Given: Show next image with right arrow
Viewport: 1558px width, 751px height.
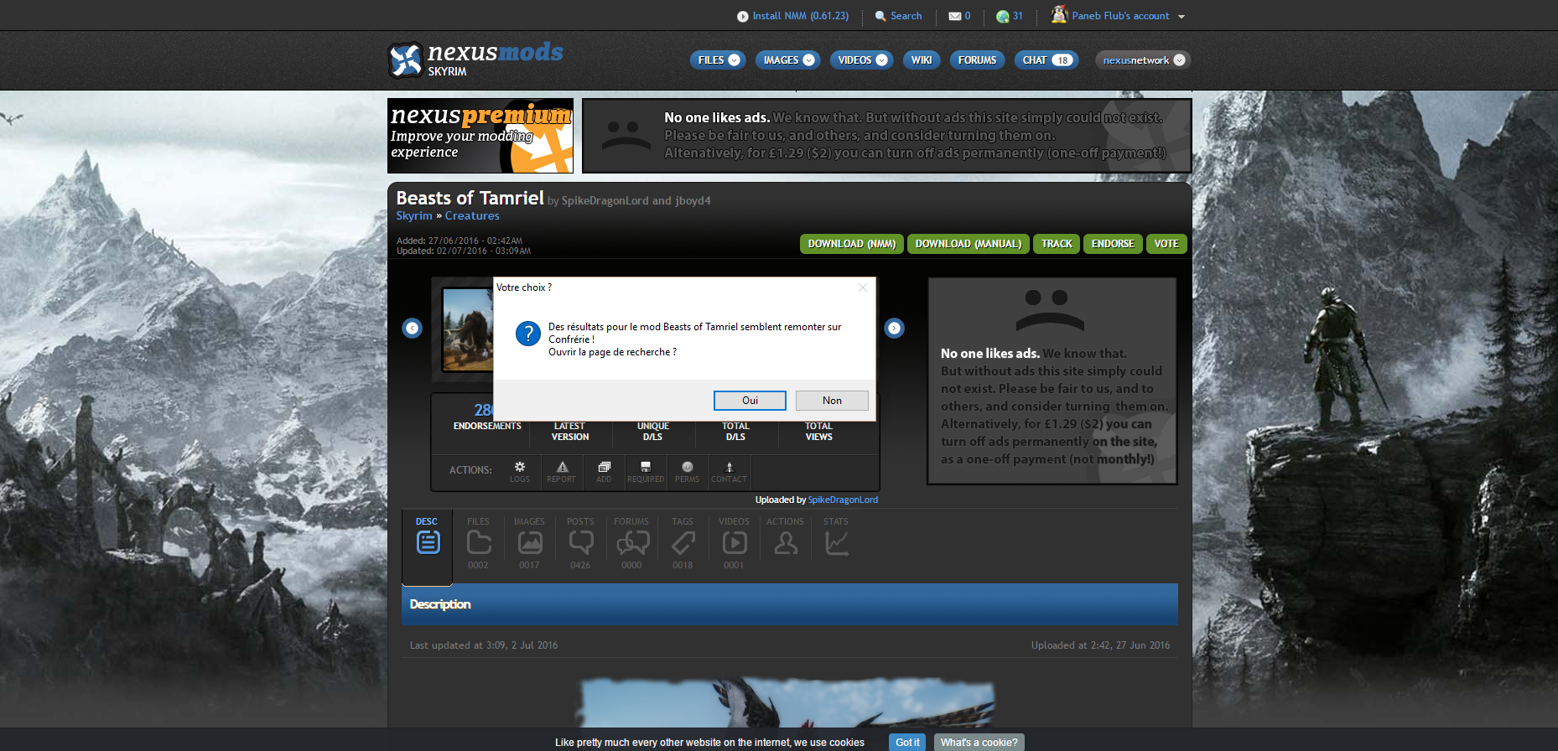Looking at the screenshot, I should pyautogui.click(x=895, y=328).
